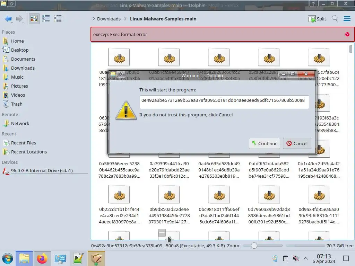Expand the chevron before Downloads breadcrumb
This screenshot has height=266, width=355.
pyautogui.click(x=94, y=19)
